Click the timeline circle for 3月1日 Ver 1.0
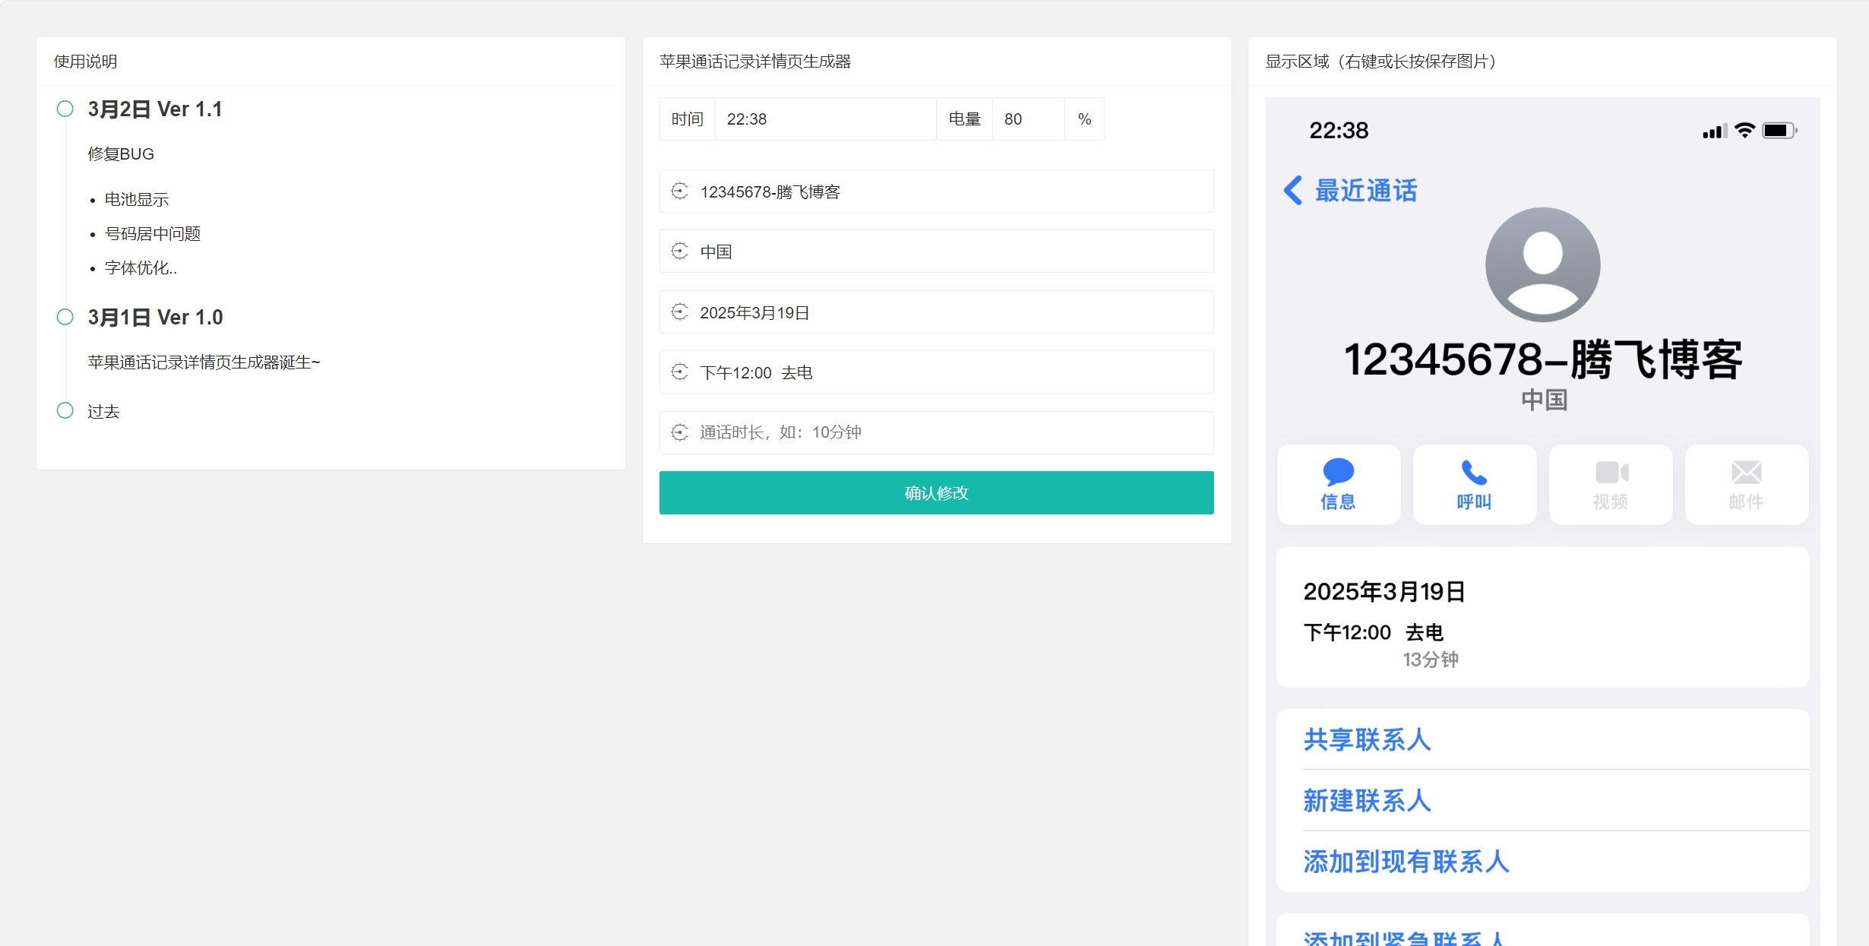The image size is (1869, 946). pyautogui.click(x=65, y=317)
